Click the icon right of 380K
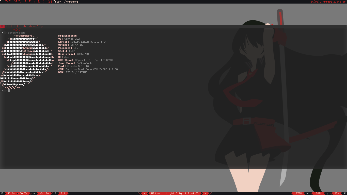The height and width of the screenshot is (195, 347). coord(327,193)
